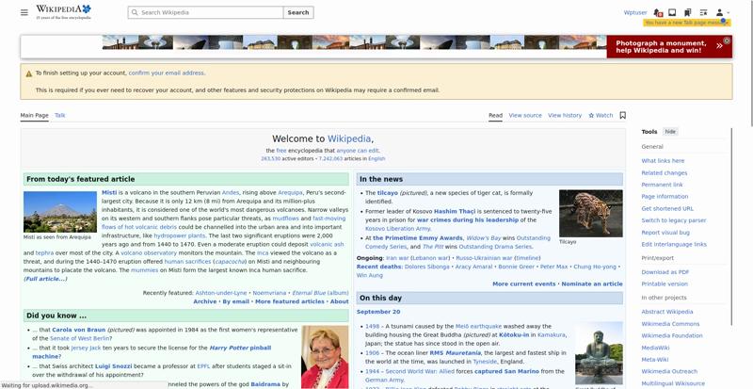
Task: Open RMS Mauretania link
Action: (x=456, y=353)
